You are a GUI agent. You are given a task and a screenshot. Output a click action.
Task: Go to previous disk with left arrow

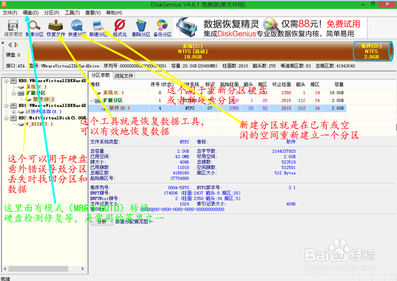[x=10, y=45]
